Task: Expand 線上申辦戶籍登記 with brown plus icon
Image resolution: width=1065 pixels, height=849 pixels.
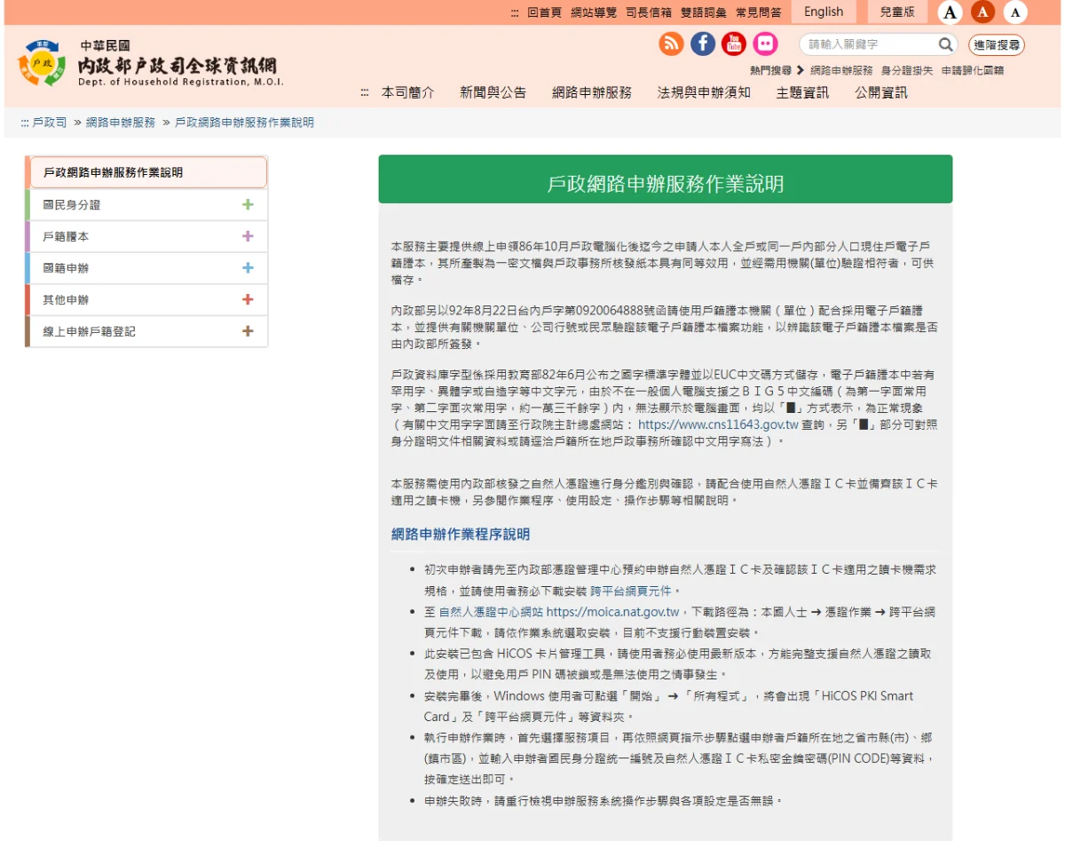Action: [x=248, y=331]
